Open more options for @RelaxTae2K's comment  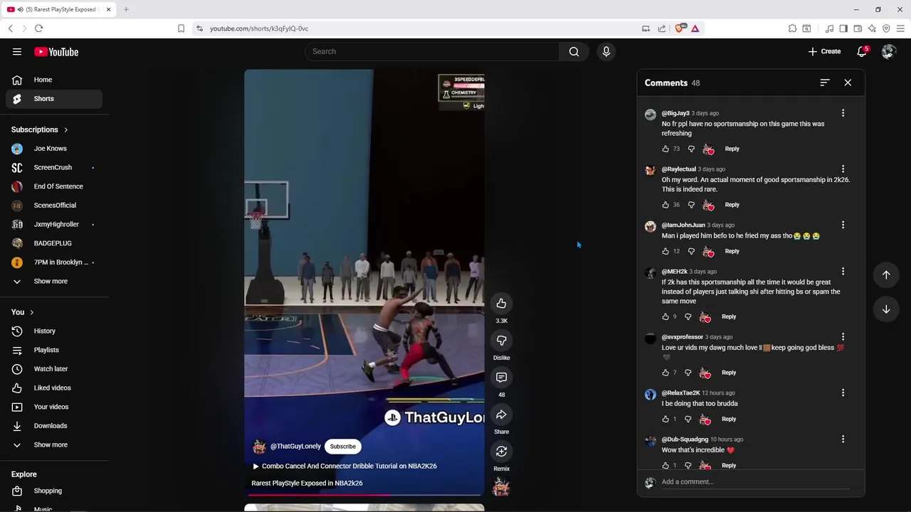coord(843,393)
